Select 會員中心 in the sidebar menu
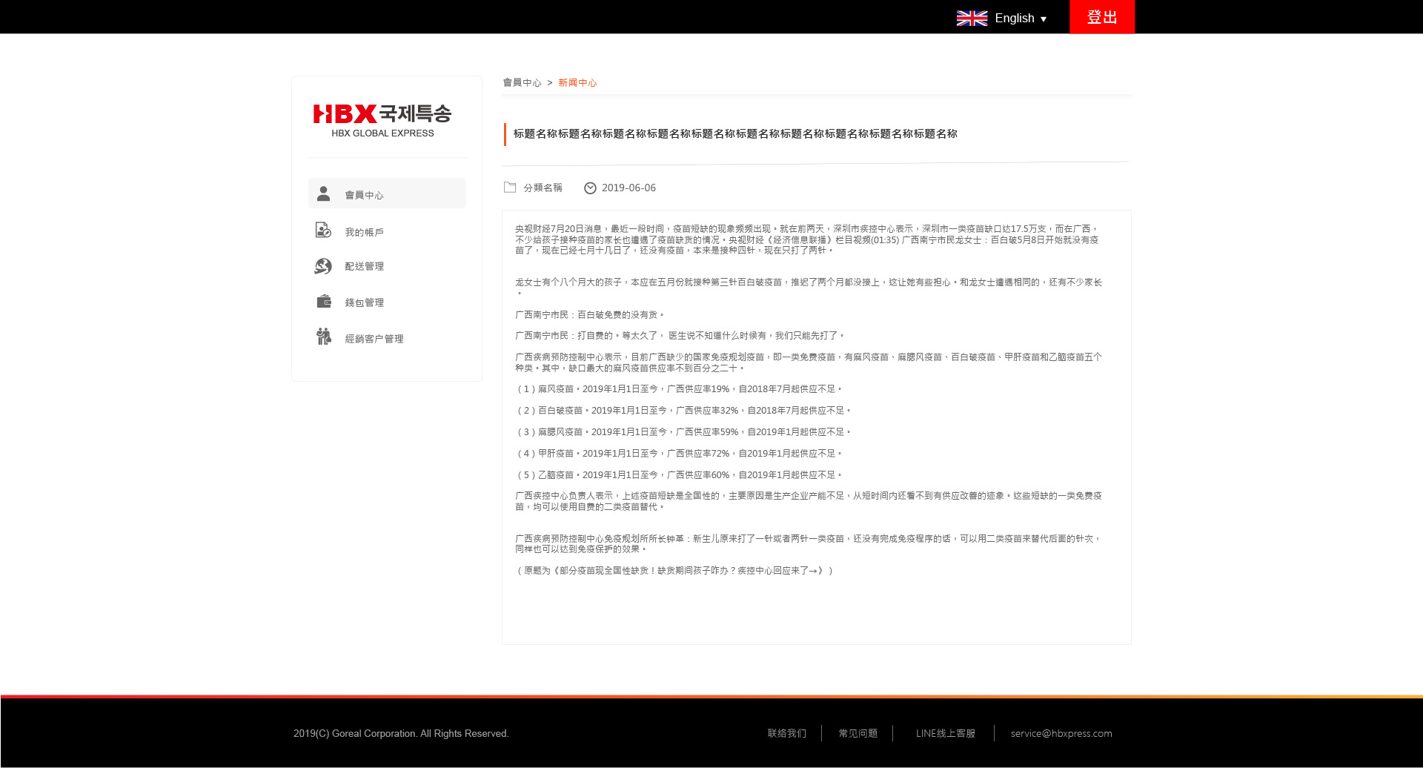The image size is (1423, 768). click(364, 195)
